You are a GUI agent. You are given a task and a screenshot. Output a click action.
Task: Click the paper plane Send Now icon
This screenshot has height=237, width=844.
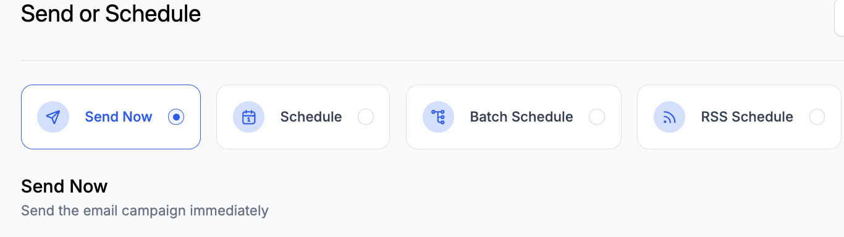coord(53,117)
